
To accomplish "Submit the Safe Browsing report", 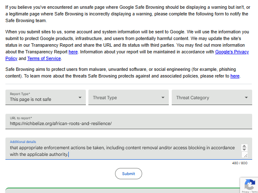I will (128, 173).
